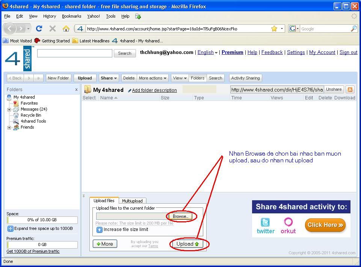Open the Share dropdown menu
The width and height of the screenshot is (361, 267).
tap(109, 78)
